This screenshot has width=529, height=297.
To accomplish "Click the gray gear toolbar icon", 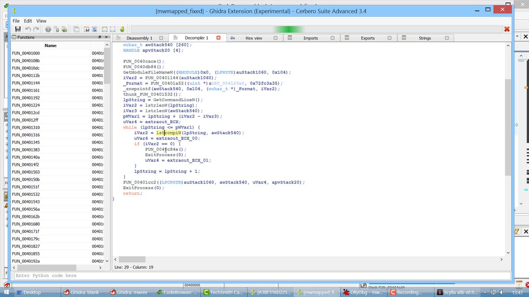I will (48, 29).
